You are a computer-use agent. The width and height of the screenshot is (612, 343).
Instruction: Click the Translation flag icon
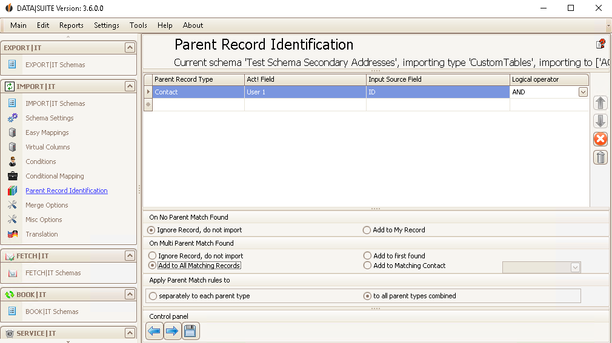click(x=13, y=234)
